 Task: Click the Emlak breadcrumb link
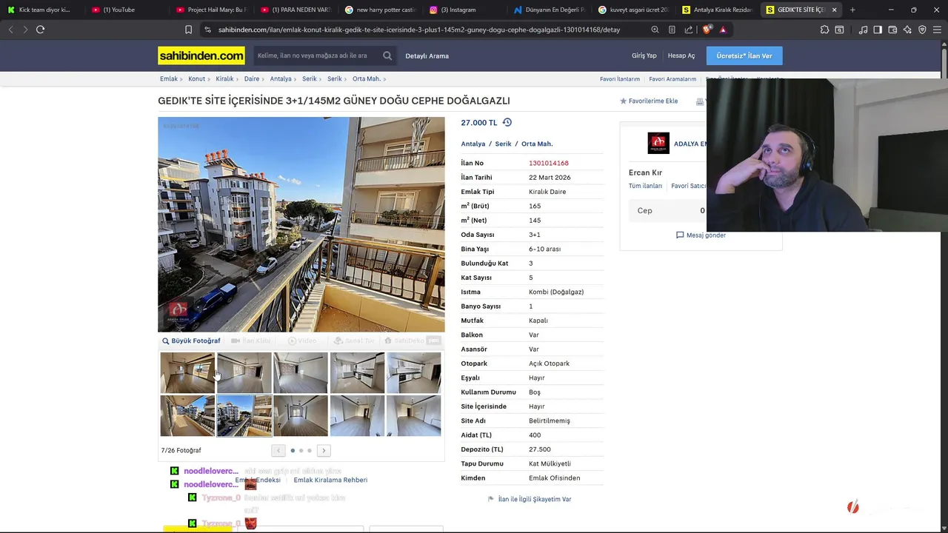click(x=169, y=78)
